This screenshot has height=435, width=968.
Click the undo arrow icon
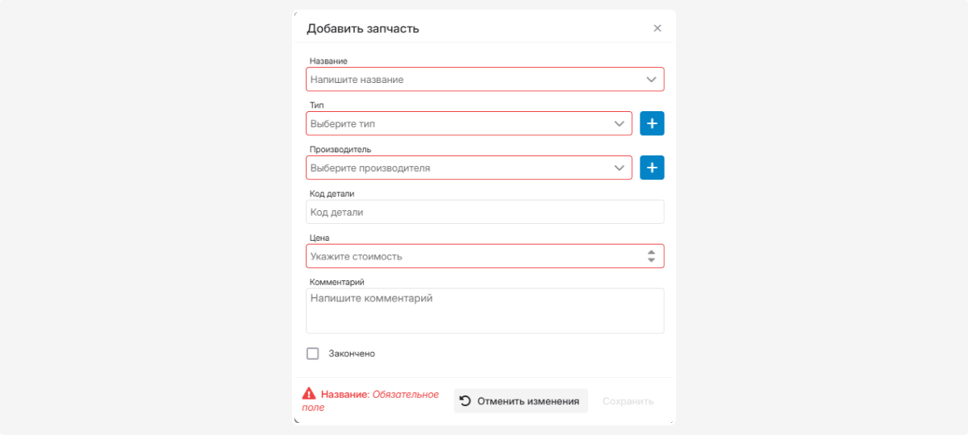pos(465,401)
